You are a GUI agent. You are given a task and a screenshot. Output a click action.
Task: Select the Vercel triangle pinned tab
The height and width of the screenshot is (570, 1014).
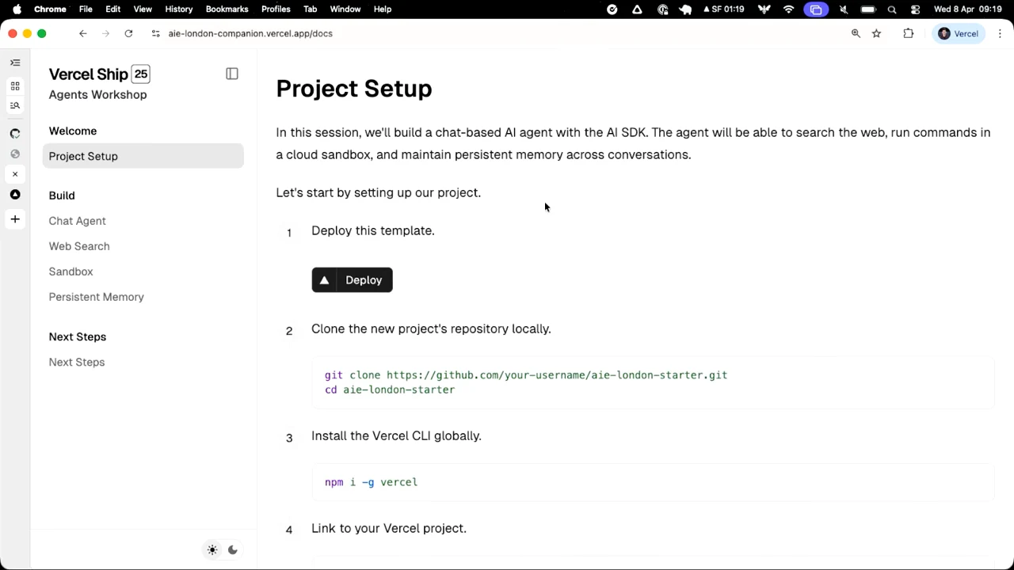coord(15,195)
